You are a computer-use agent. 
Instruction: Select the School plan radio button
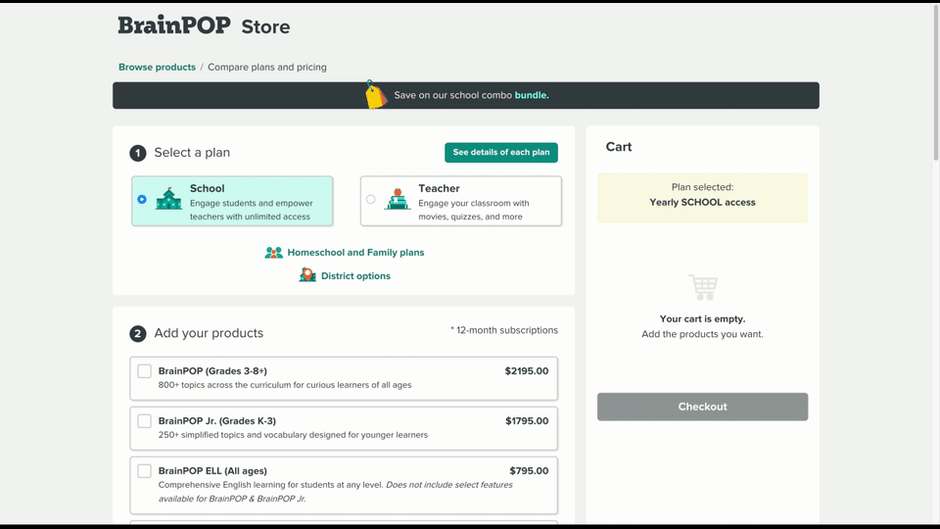tap(142, 199)
